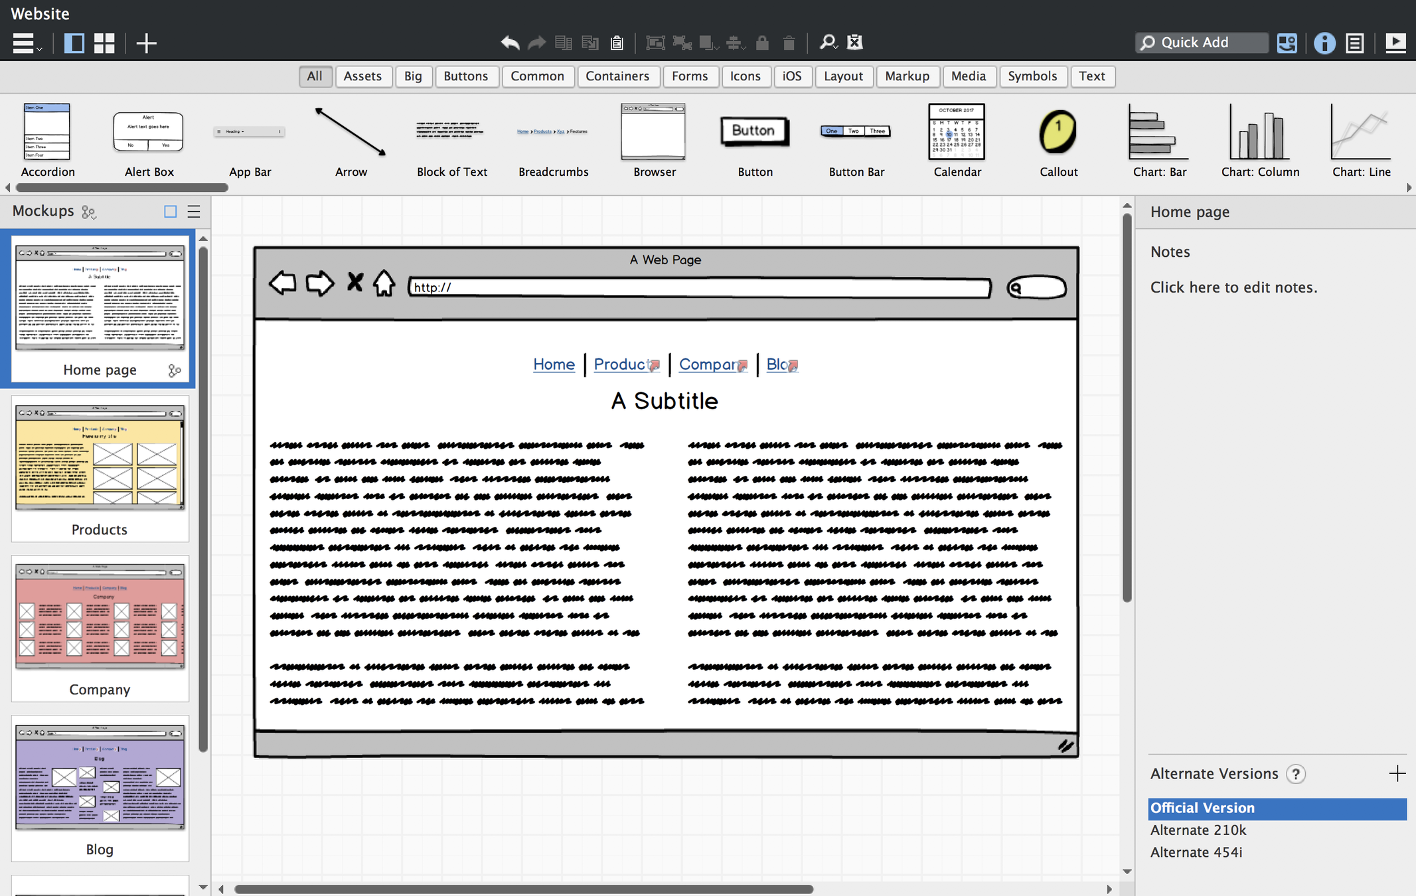This screenshot has width=1416, height=896.
Task: Switch to the mockup grid view
Action: tap(104, 43)
